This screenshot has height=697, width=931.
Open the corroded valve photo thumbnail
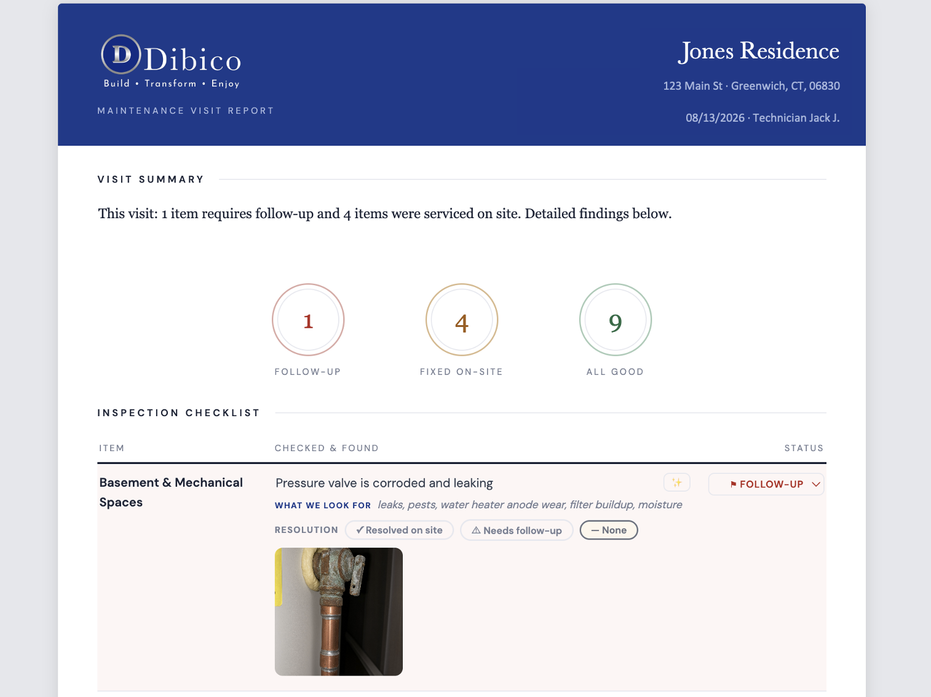[339, 612]
